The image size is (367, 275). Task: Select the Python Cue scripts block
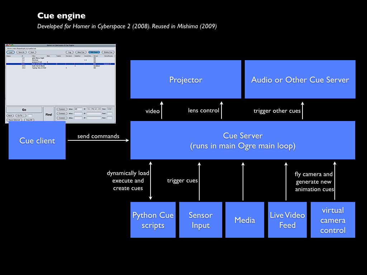tap(153, 220)
